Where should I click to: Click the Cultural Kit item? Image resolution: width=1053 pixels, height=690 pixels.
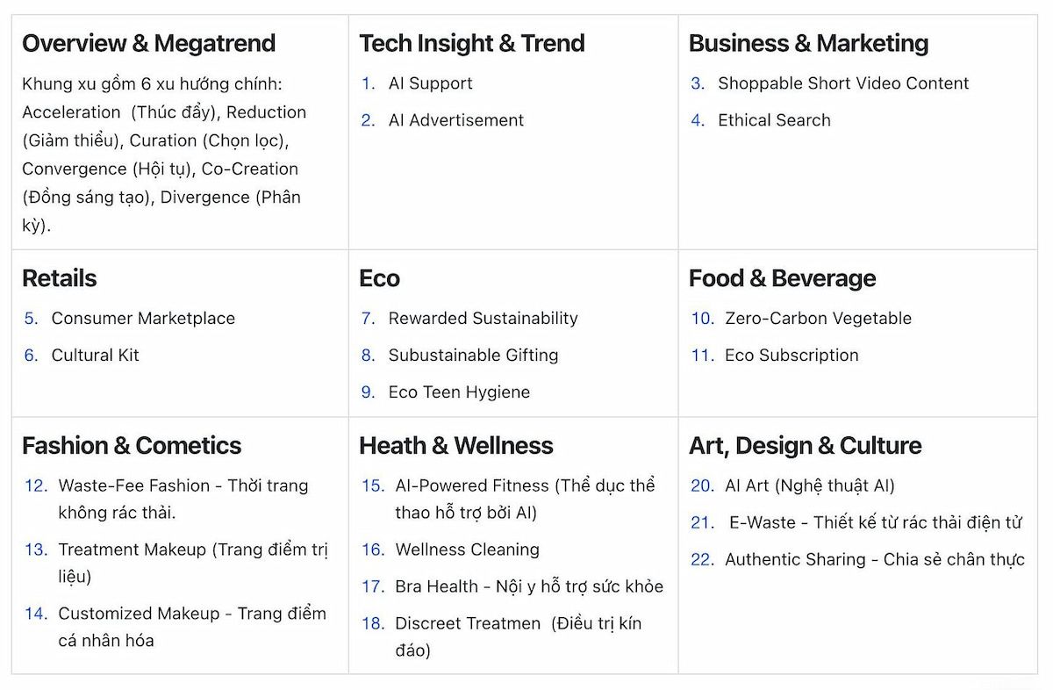(95, 356)
